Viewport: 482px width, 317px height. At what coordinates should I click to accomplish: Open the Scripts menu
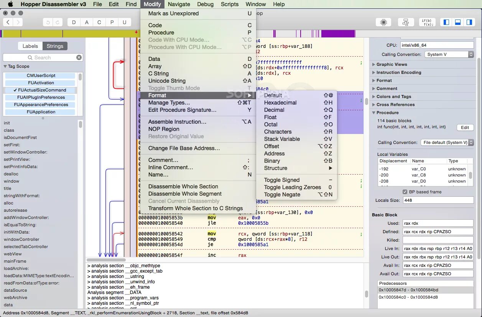tap(230, 4)
